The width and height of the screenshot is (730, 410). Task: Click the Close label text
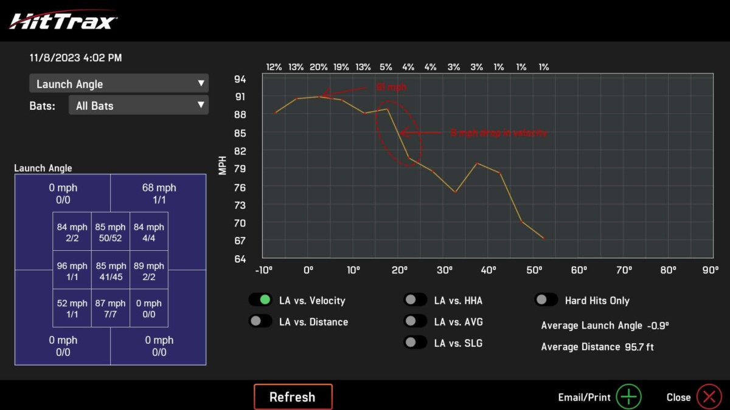(x=678, y=397)
